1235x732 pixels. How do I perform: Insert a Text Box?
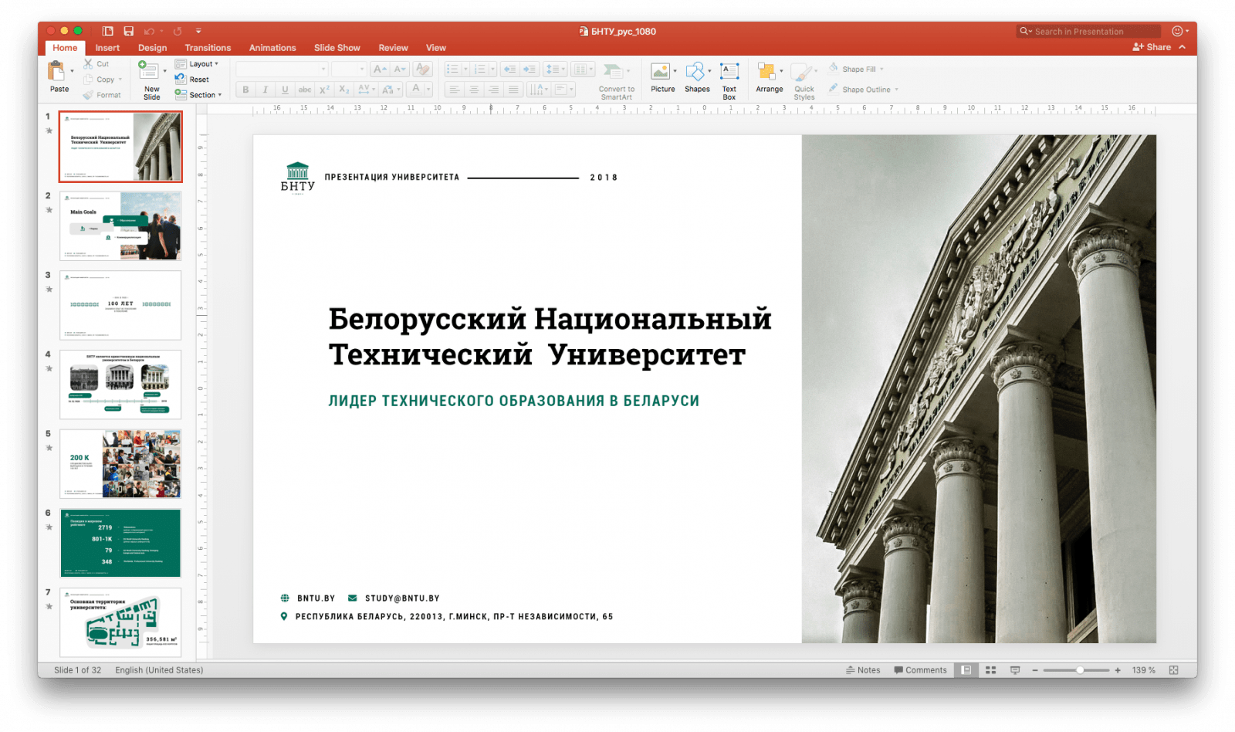pos(729,80)
